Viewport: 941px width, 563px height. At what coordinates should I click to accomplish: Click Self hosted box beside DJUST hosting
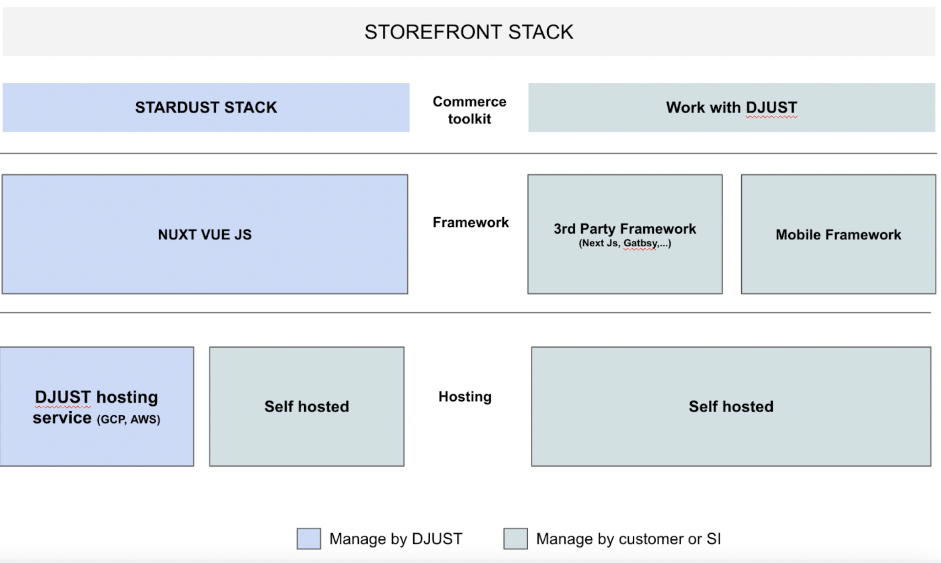(306, 406)
